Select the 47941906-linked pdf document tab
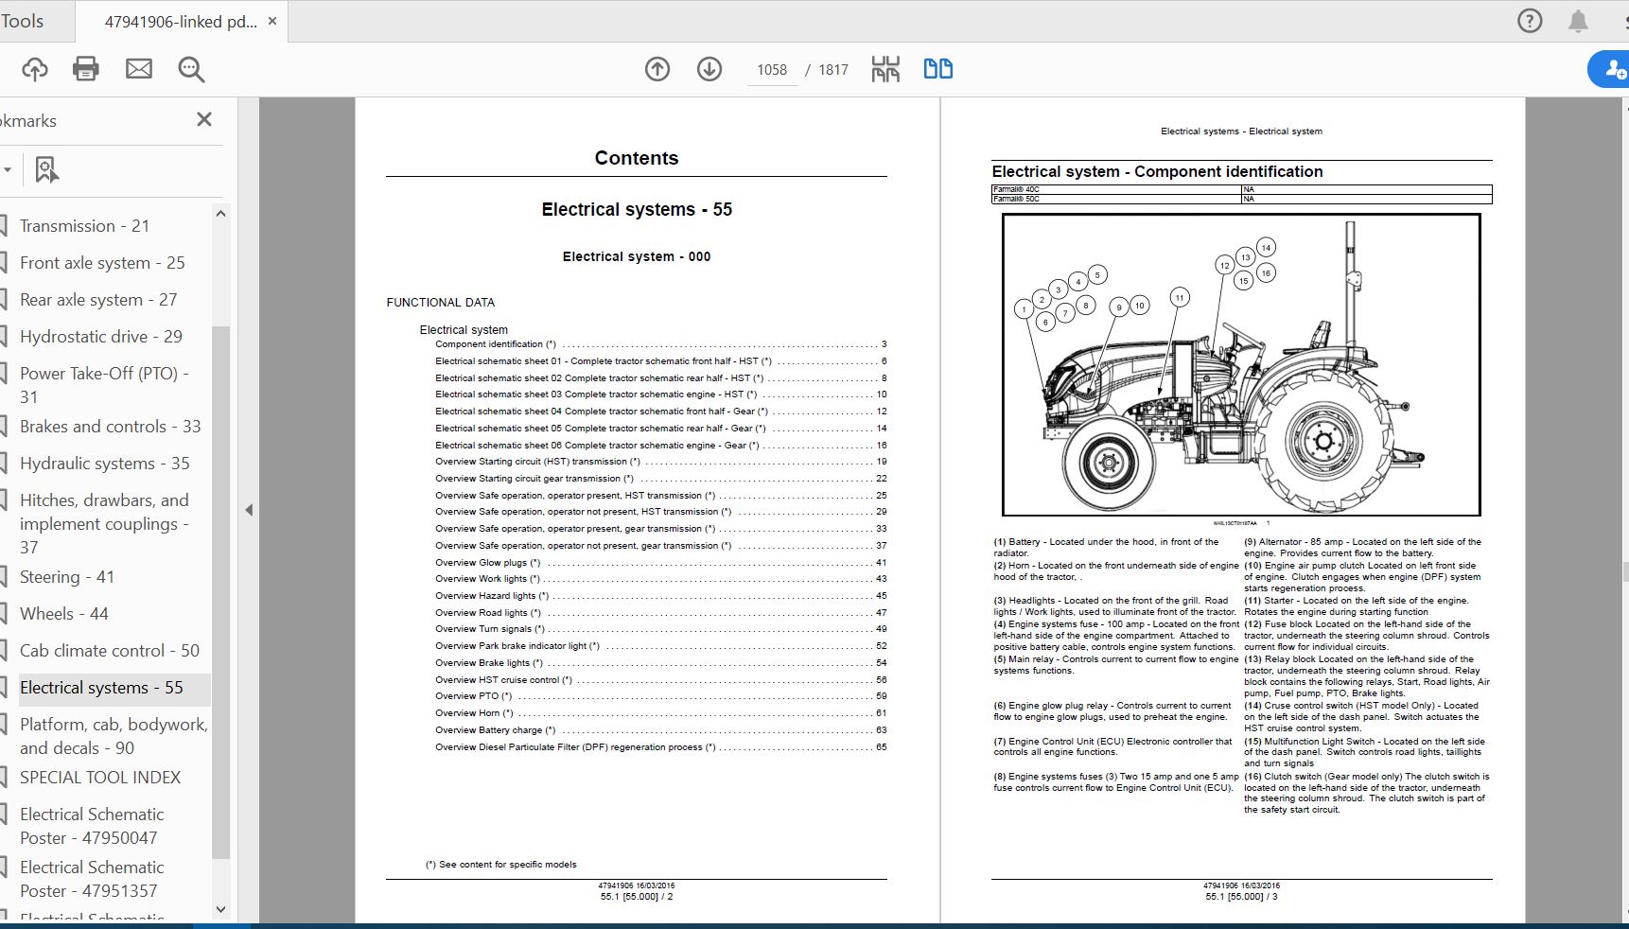The image size is (1629, 929). (181, 21)
